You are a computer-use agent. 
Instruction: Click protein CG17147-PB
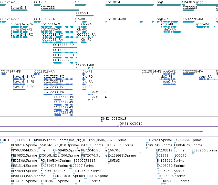point(4,74)
